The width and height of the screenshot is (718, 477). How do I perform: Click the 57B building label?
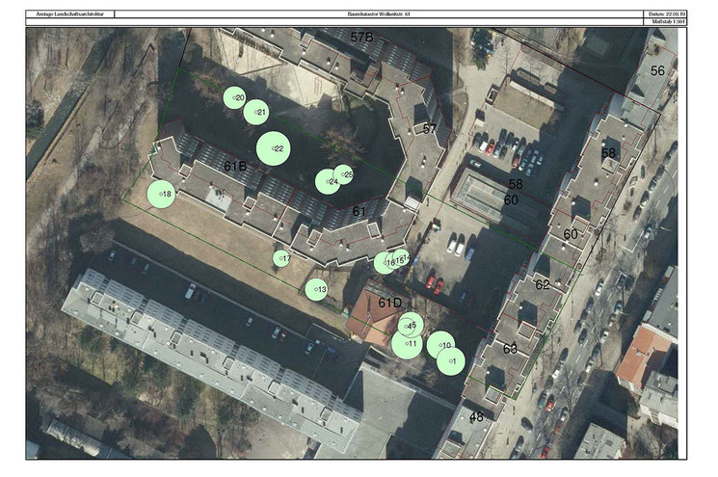coord(361,37)
